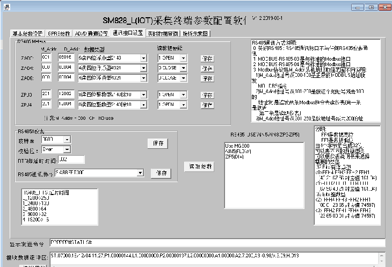This screenshot has height=267, width=392.
Task: Click the DTR delay time field
Action: click(x=71, y=160)
